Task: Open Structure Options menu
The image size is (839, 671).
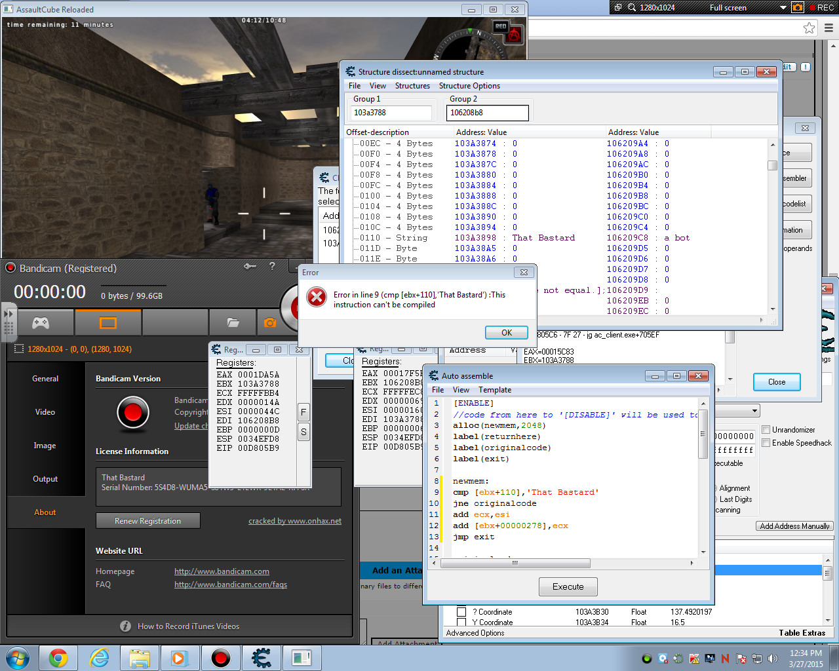Action: point(469,86)
